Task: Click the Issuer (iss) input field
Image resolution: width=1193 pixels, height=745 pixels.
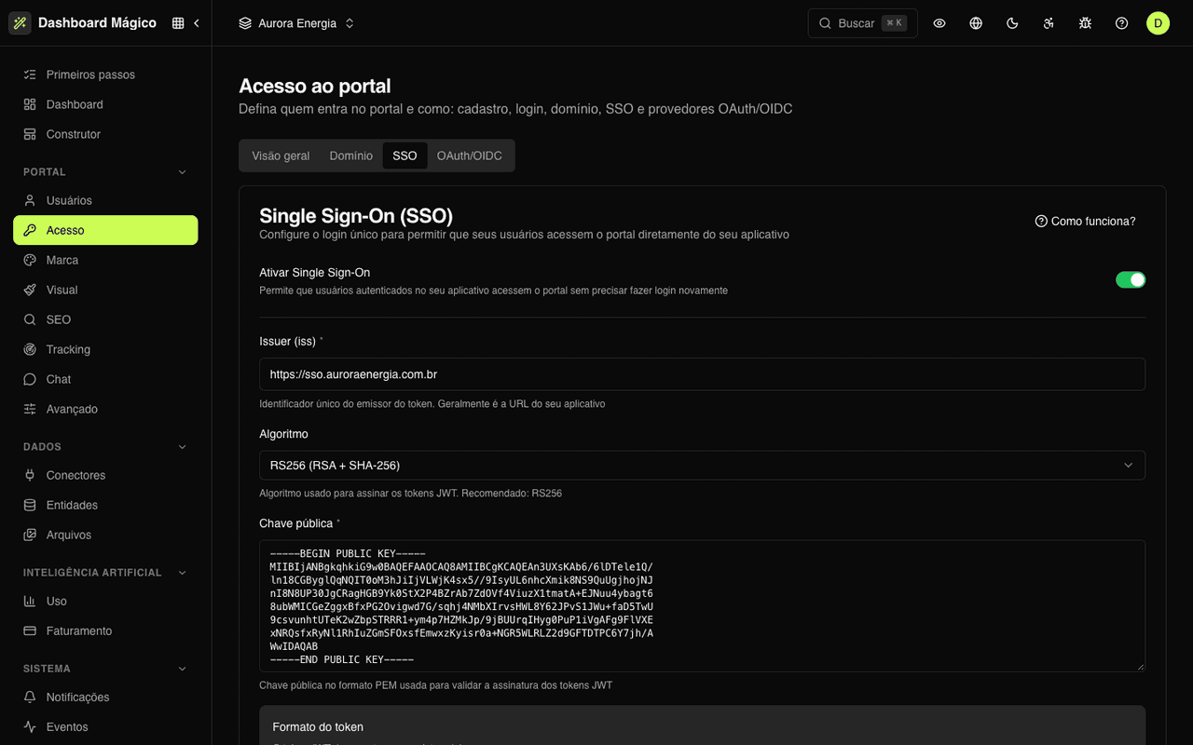Action: coord(702,374)
